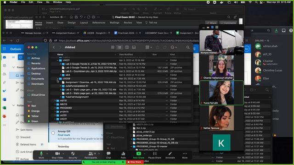Open Zoom More options

pyautogui.click(x=185, y=155)
